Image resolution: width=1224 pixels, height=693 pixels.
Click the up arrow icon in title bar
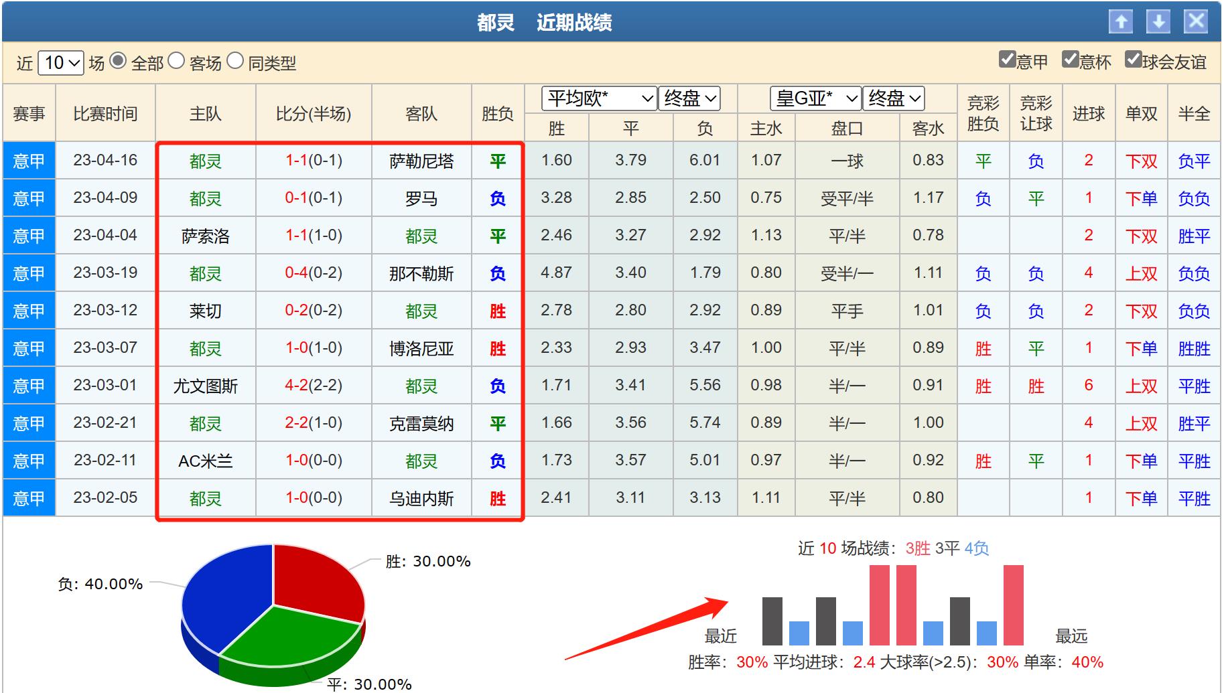1121,22
